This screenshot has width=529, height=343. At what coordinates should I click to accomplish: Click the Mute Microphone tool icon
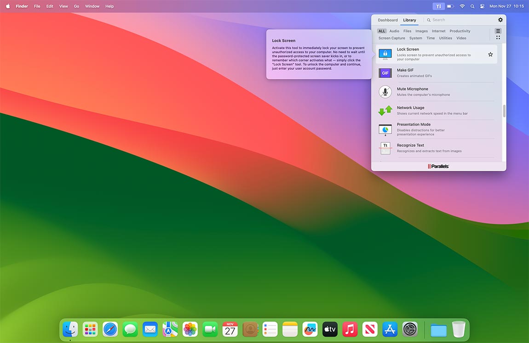[385, 92]
